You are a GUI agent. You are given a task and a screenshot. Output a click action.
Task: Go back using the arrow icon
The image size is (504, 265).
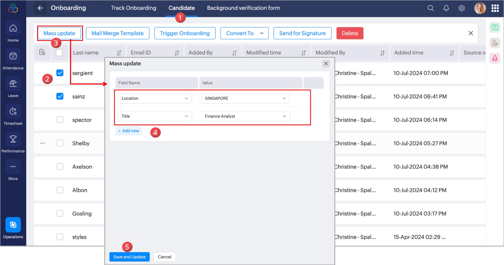pos(40,8)
